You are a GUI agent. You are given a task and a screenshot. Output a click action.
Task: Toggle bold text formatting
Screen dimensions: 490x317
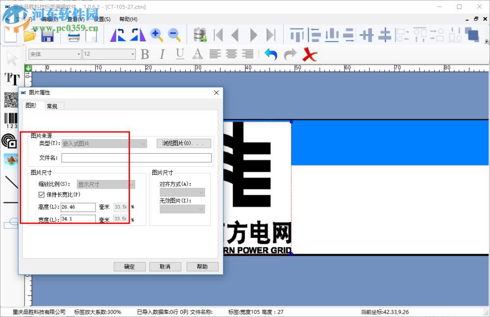(145, 54)
